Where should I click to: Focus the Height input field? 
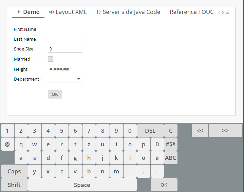tap(64, 69)
